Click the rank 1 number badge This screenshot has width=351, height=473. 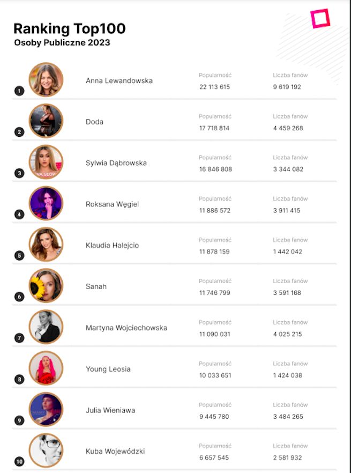click(x=19, y=91)
